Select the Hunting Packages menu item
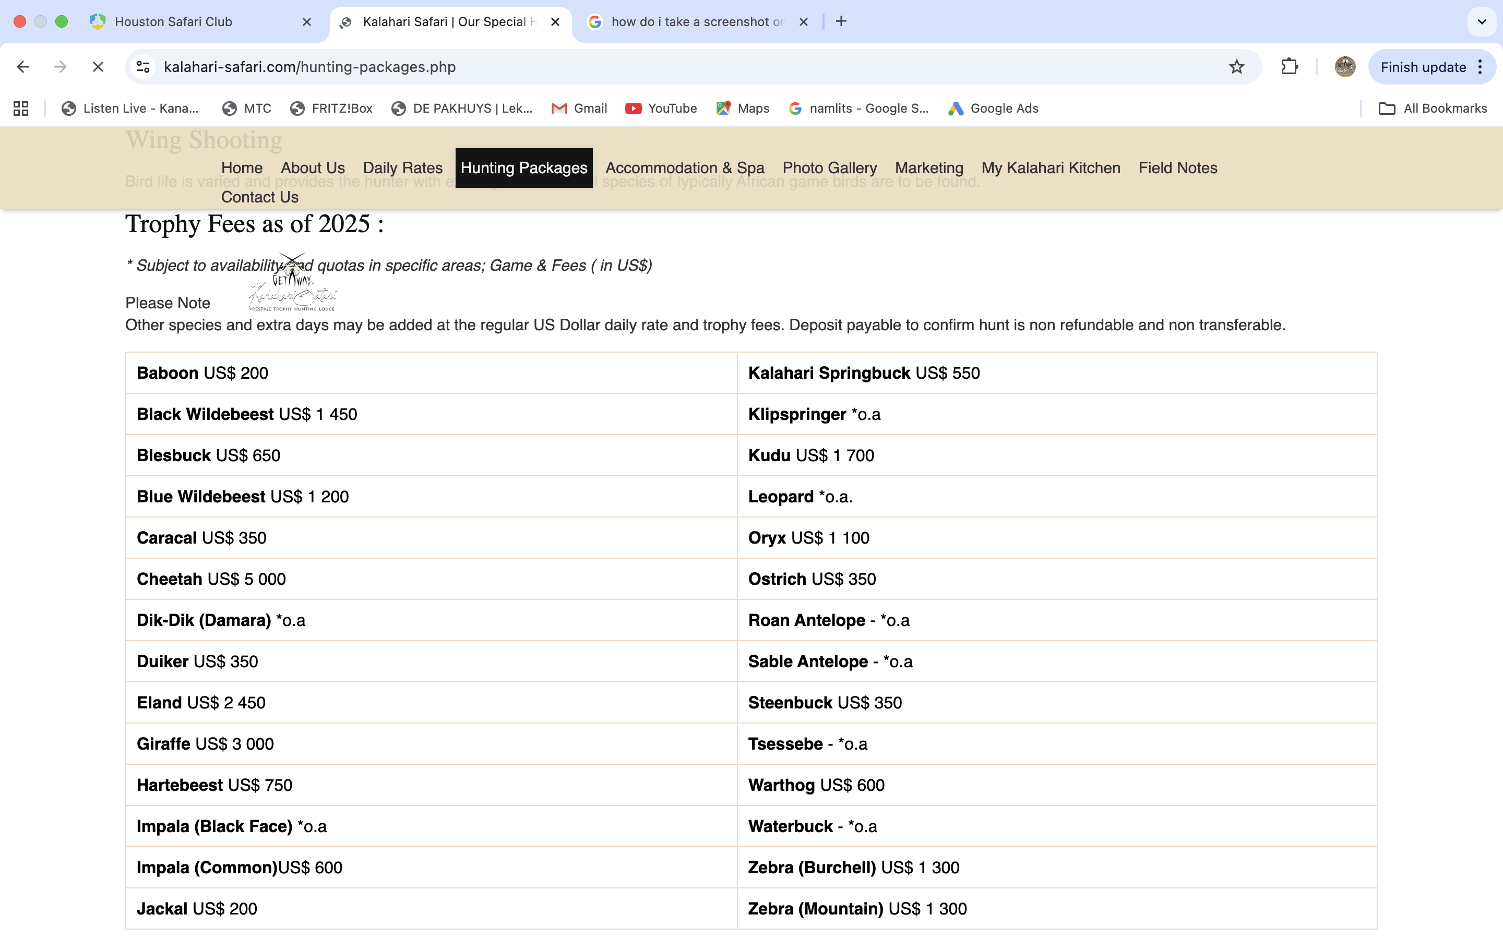 tap(523, 167)
